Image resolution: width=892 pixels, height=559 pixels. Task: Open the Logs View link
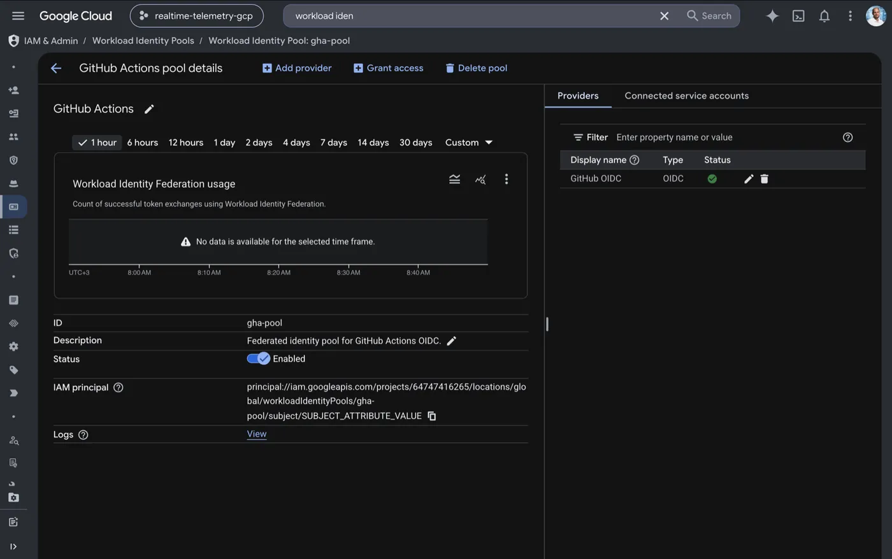tap(257, 434)
